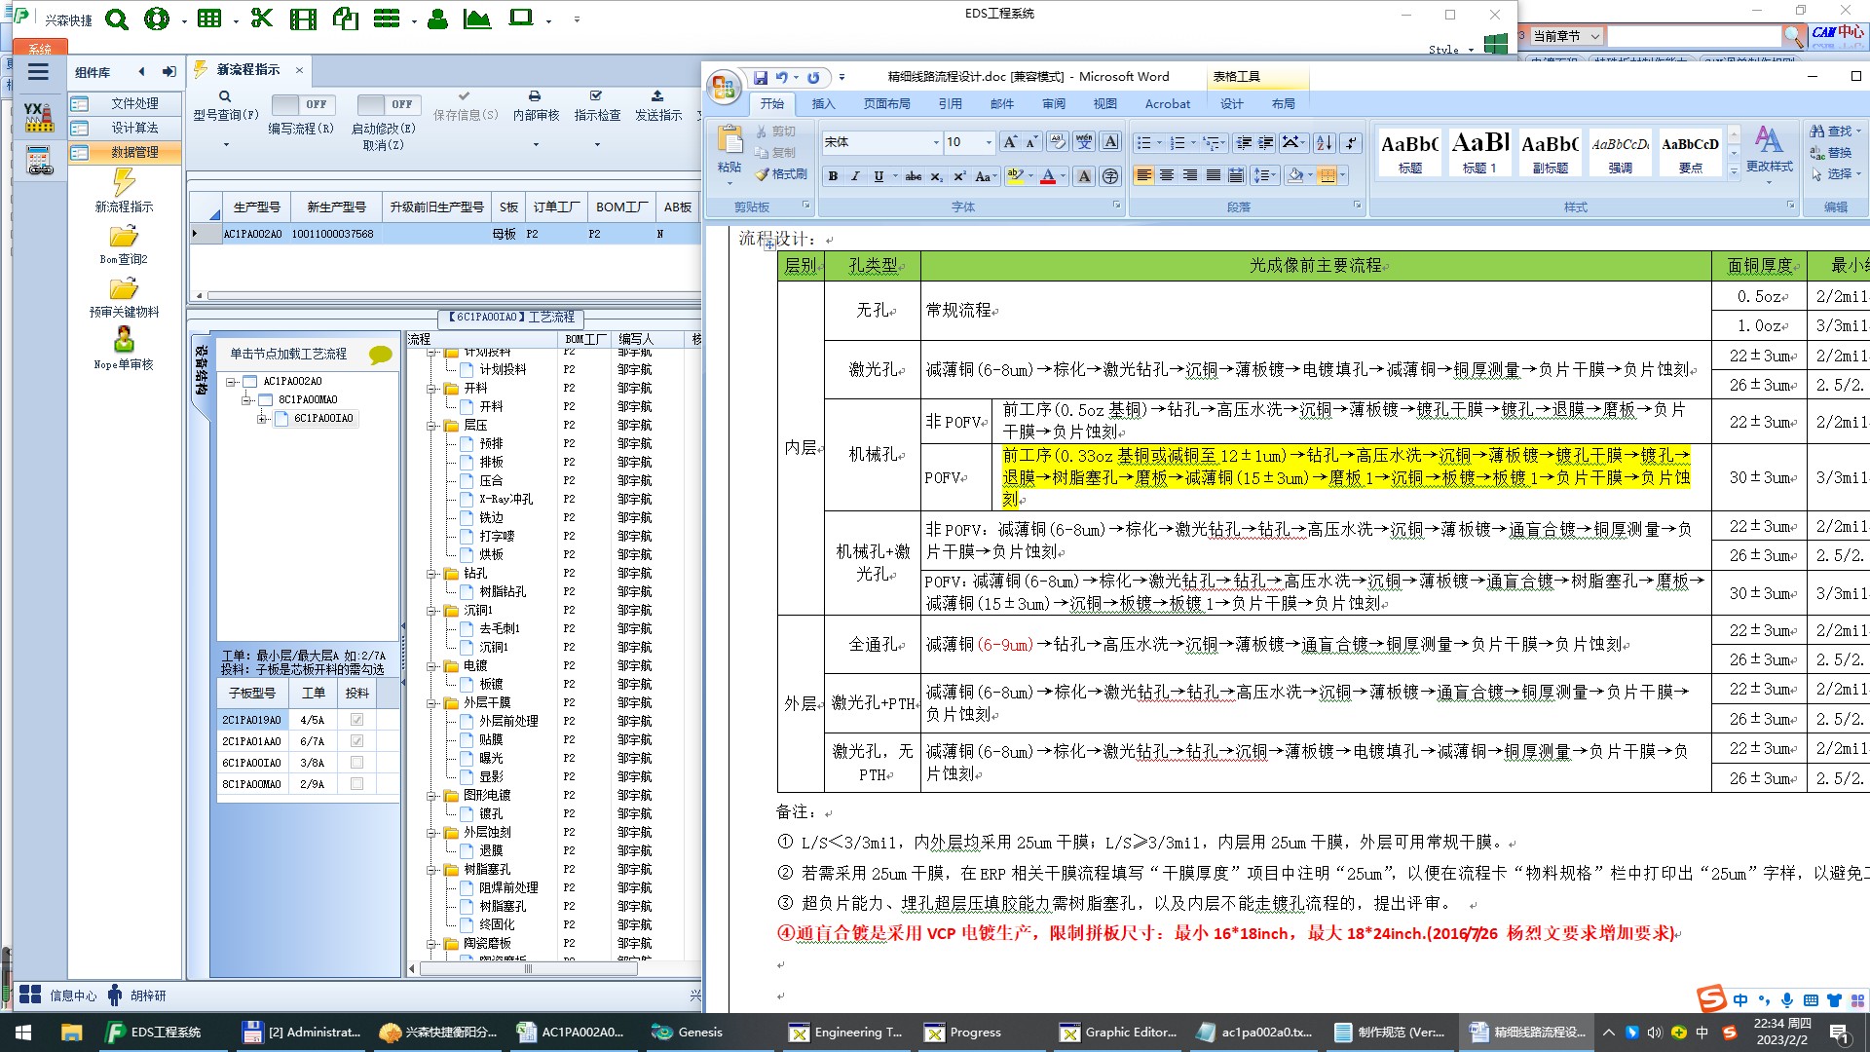Image resolution: width=1870 pixels, height=1052 pixels.
Task: Select 数据管理 in the component library
Action: (133, 152)
